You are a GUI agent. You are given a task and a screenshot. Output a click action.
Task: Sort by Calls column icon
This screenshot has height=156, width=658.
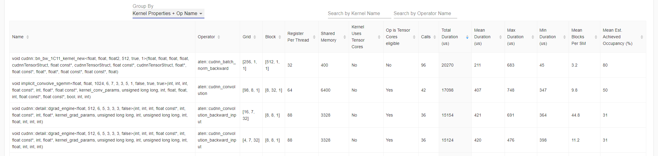(435, 37)
